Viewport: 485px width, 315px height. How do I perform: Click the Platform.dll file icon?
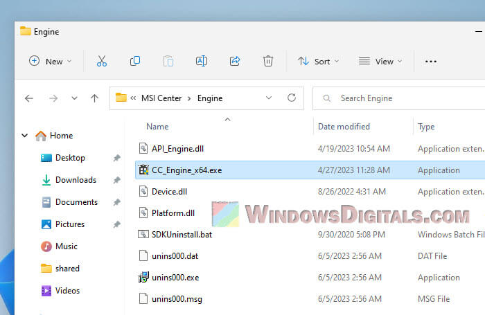tap(143, 213)
